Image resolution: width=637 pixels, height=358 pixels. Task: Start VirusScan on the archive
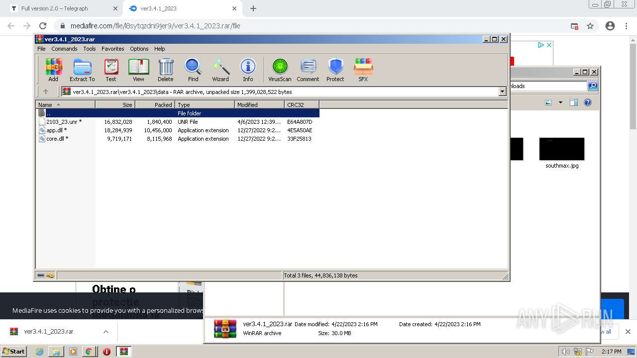(280, 70)
